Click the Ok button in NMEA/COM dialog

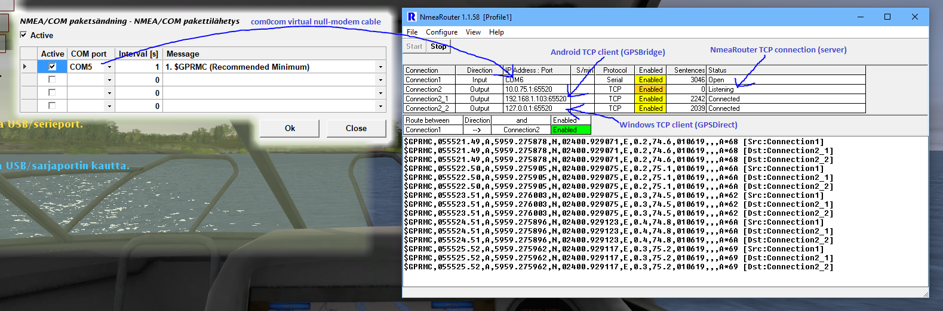coord(290,128)
